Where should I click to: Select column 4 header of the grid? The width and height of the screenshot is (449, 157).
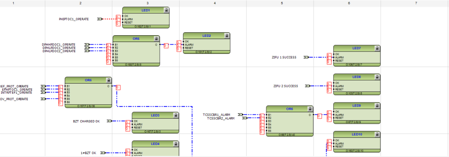click(x=215, y=3)
